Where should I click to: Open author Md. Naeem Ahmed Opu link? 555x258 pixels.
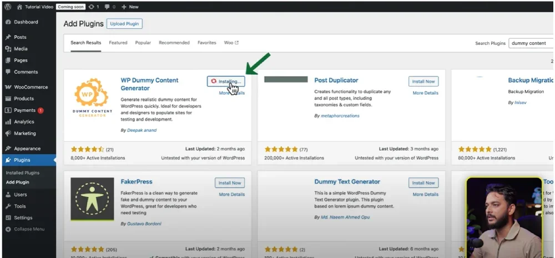coord(345,218)
